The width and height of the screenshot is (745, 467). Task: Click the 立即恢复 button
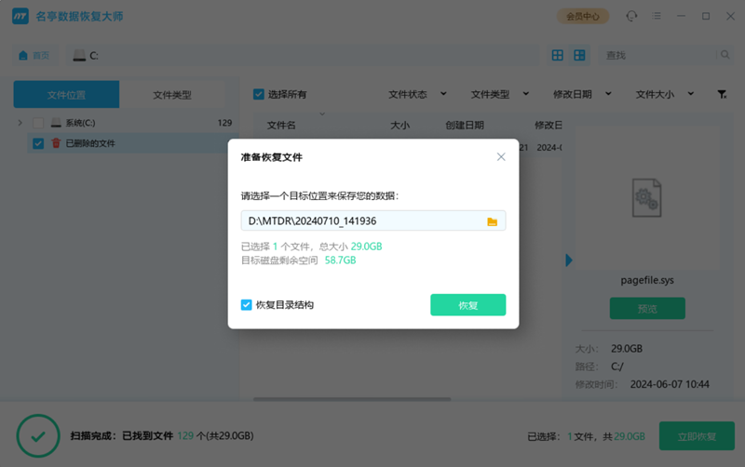coord(697,436)
